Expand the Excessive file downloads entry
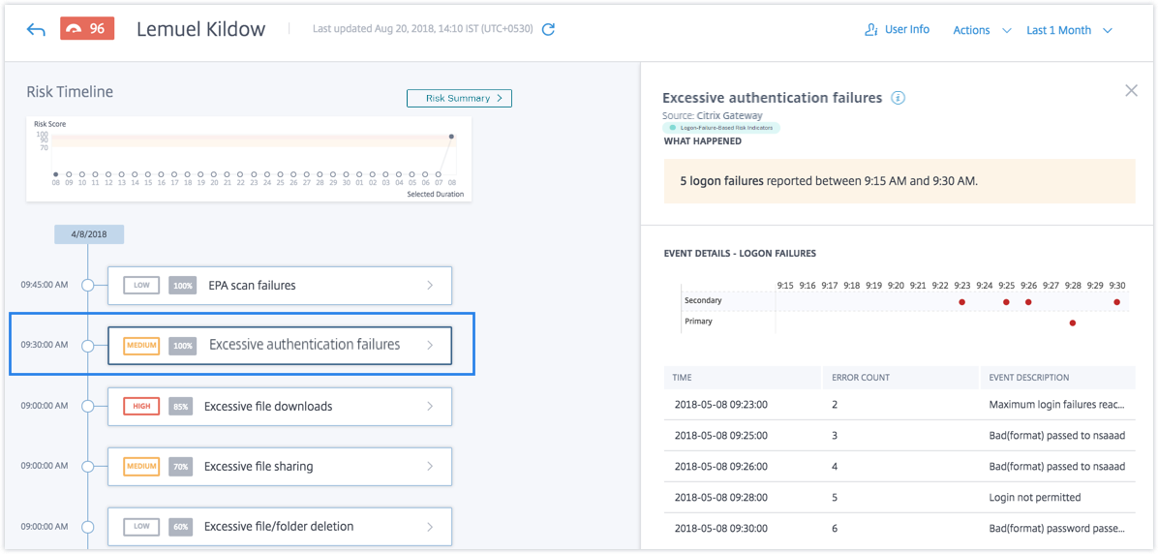Viewport: 1158px width, 554px height. pyautogui.click(x=430, y=407)
